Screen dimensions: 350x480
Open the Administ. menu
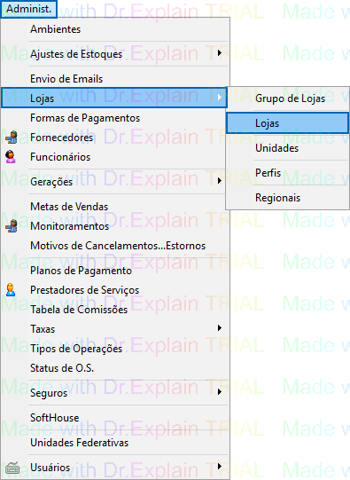point(28,9)
